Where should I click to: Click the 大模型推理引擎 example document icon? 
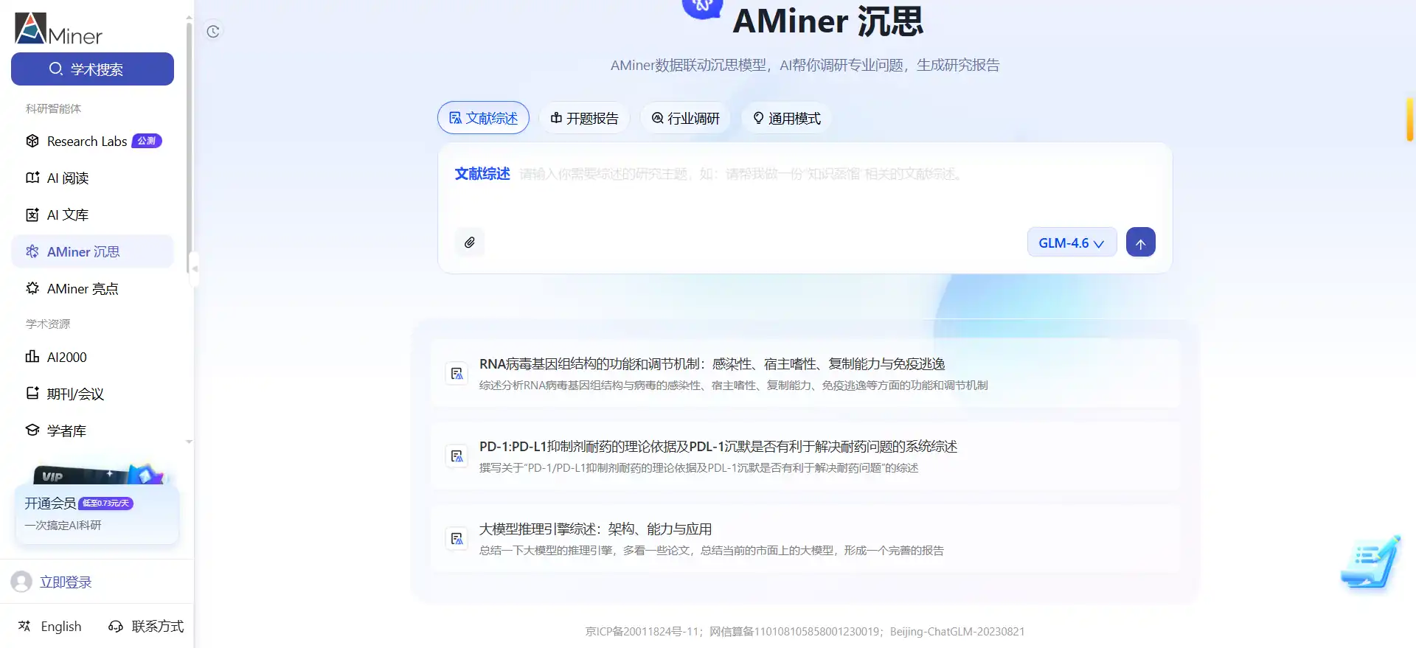(457, 539)
